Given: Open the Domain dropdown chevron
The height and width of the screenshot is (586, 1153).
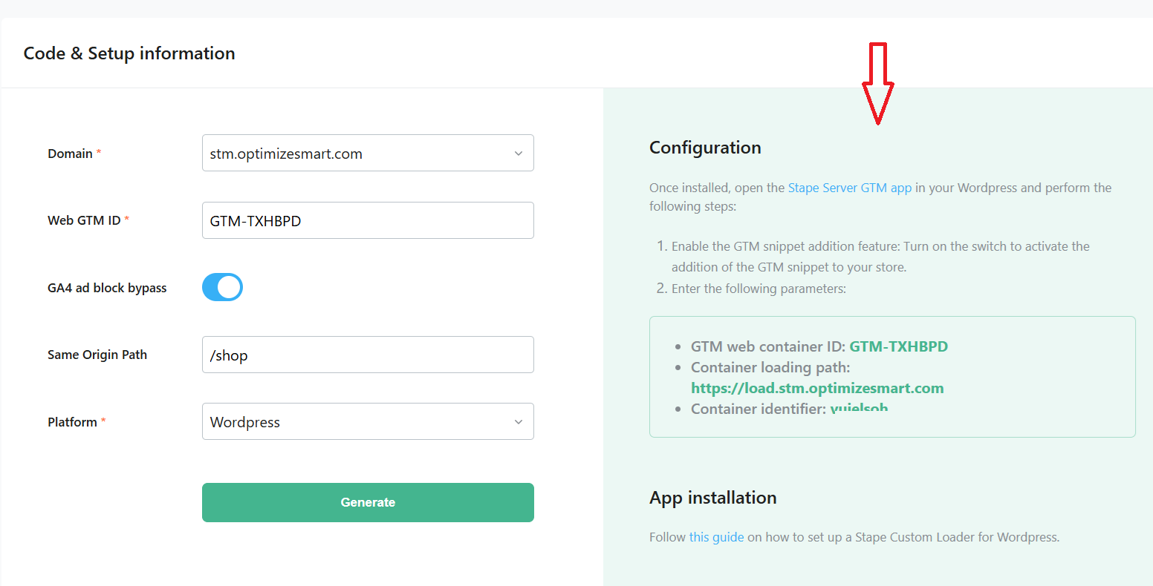Looking at the screenshot, I should tap(518, 154).
